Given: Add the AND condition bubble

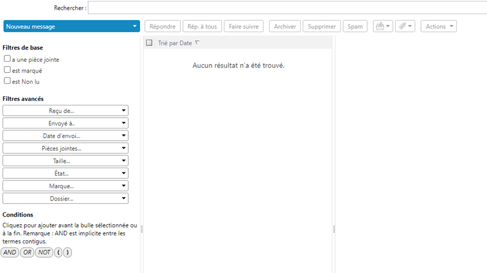Looking at the screenshot, I should [10, 253].
